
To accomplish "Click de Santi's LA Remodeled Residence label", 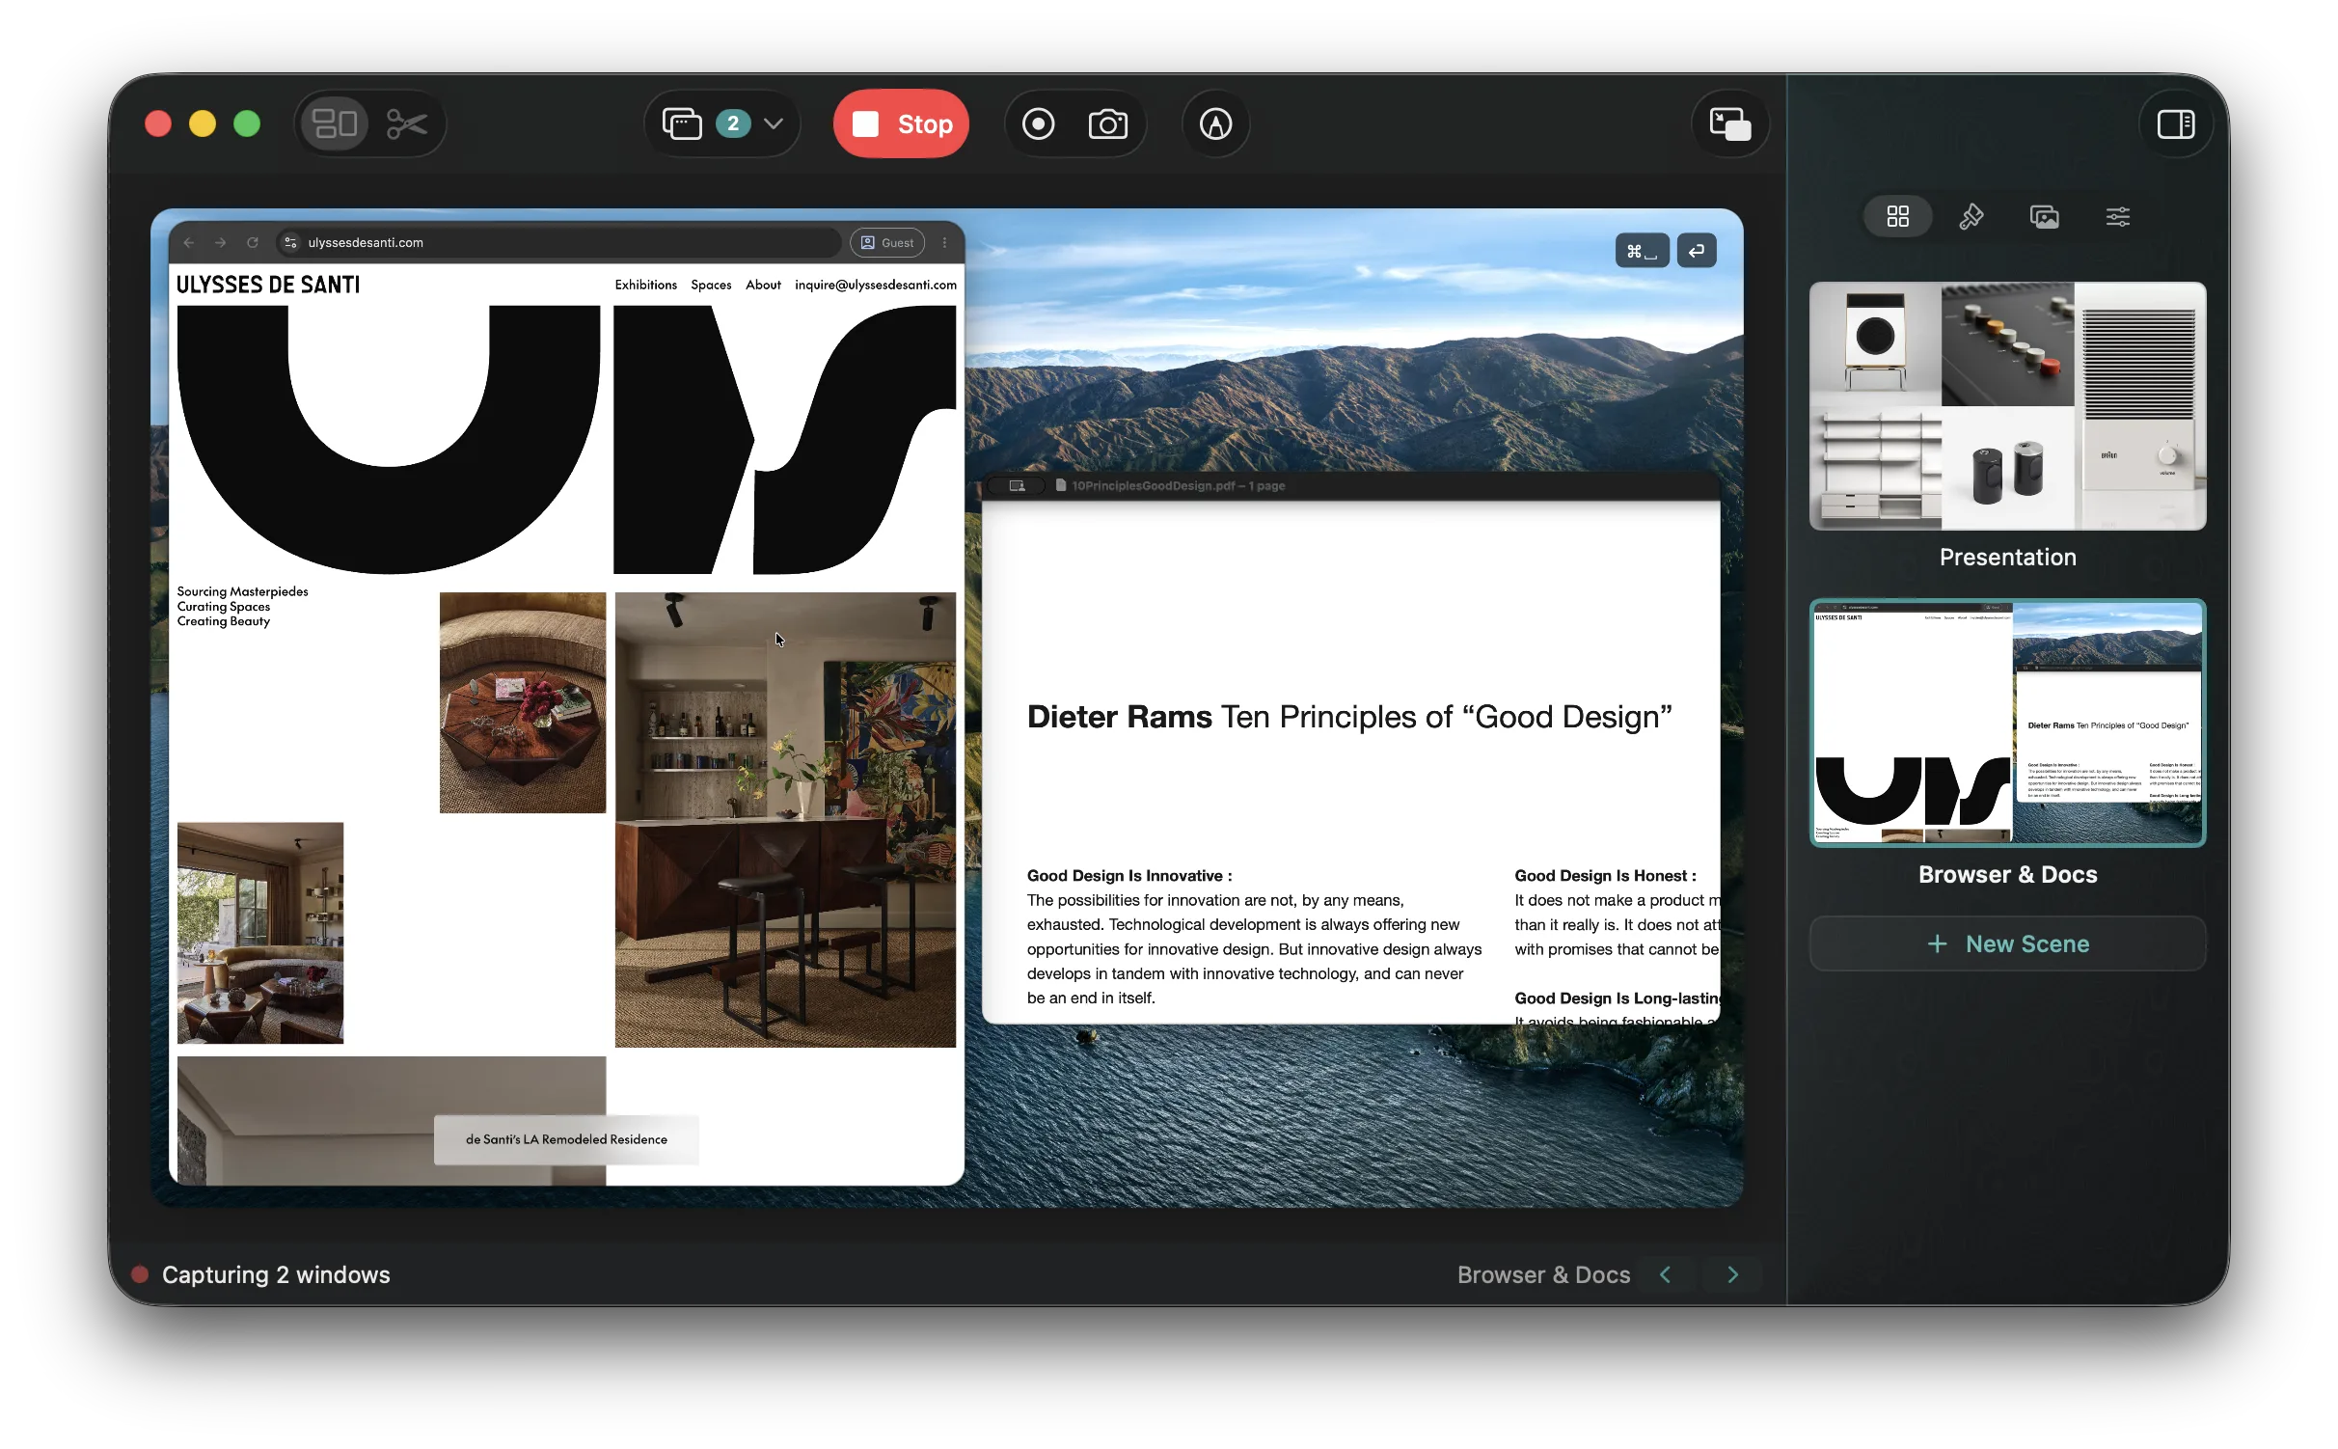I will coord(566,1139).
